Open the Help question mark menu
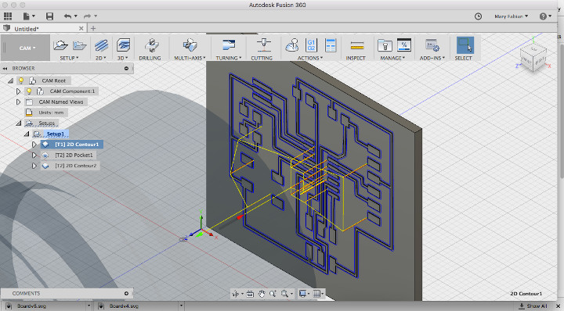Screen dimensions: 564x311 [x=545, y=16]
